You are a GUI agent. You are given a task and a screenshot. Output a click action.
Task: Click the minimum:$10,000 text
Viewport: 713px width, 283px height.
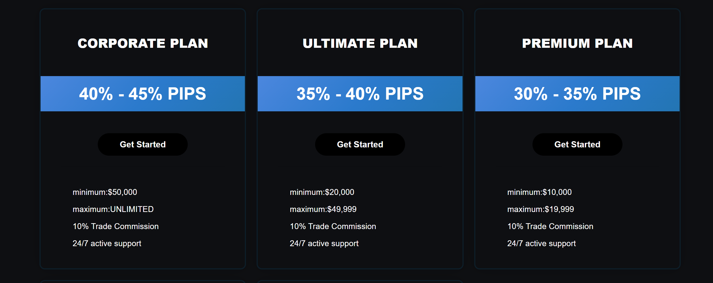[539, 192]
